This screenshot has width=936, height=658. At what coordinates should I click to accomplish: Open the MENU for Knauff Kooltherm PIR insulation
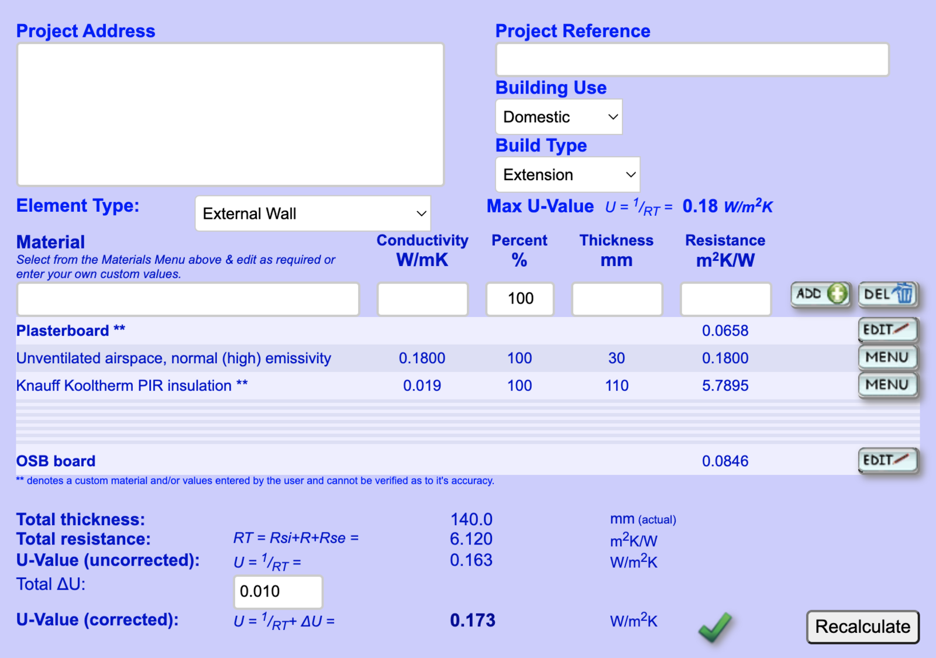887,385
